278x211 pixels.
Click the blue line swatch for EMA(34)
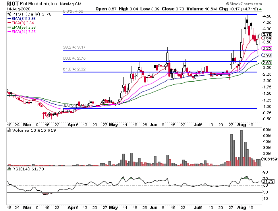click(x=9, y=19)
